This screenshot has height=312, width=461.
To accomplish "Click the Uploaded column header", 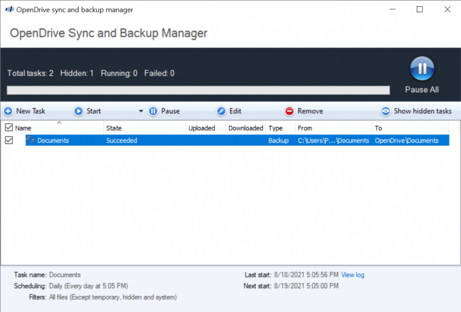I will click(202, 128).
